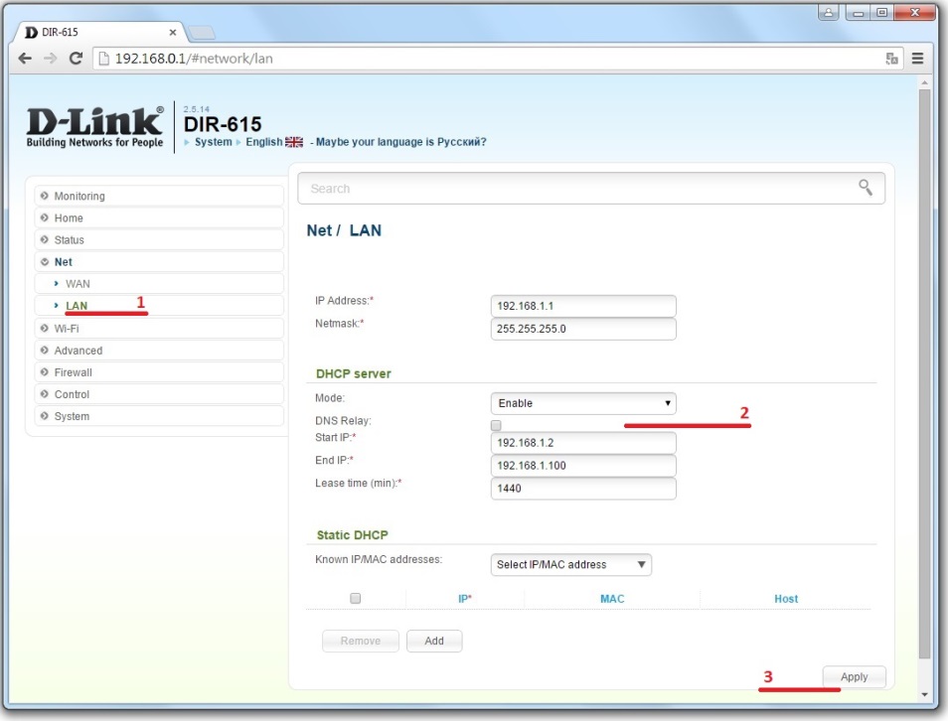Click the page icon in address bar
Image resolution: width=948 pixels, height=721 pixels.
(104, 59)
